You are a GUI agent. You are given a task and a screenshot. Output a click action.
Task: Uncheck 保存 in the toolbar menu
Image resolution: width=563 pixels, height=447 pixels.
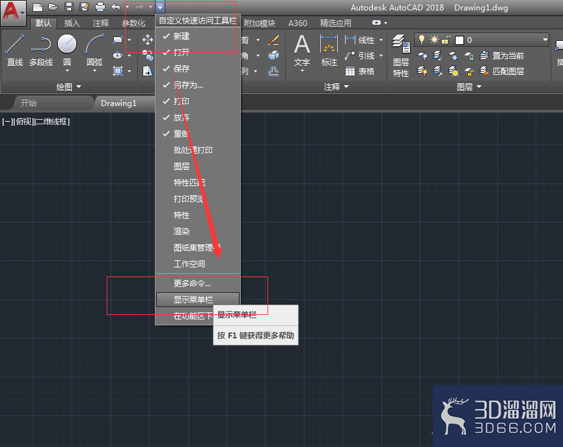click(x=198, y=68)
